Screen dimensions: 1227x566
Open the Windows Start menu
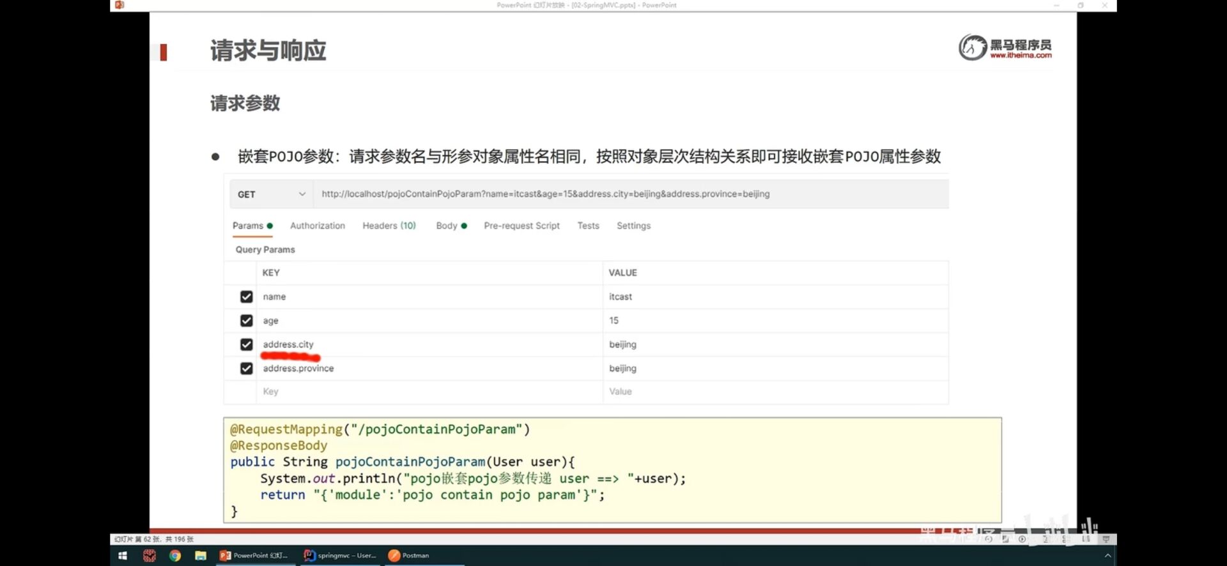pyautogui.click(x=123, y=556)
